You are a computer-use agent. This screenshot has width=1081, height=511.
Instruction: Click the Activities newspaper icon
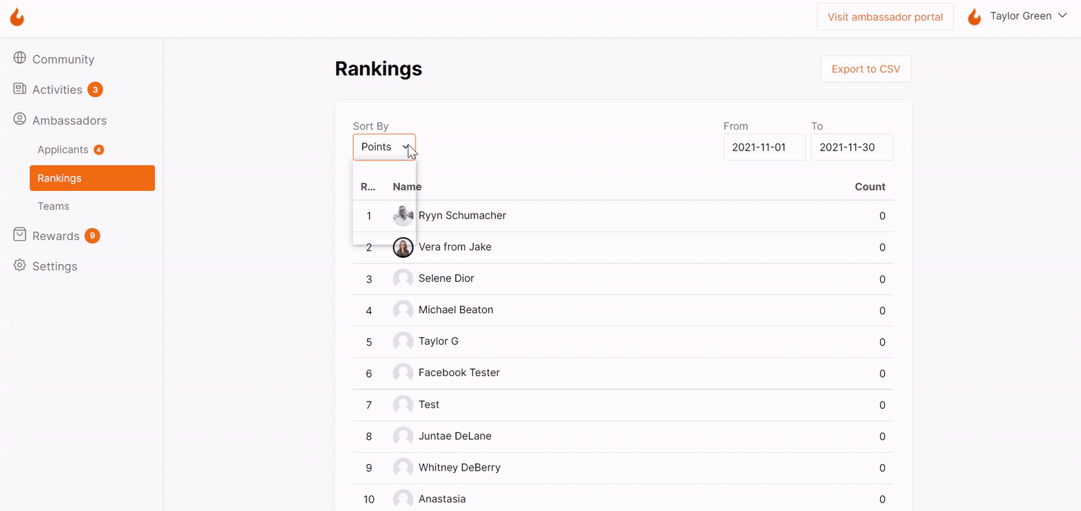(20, 89)
